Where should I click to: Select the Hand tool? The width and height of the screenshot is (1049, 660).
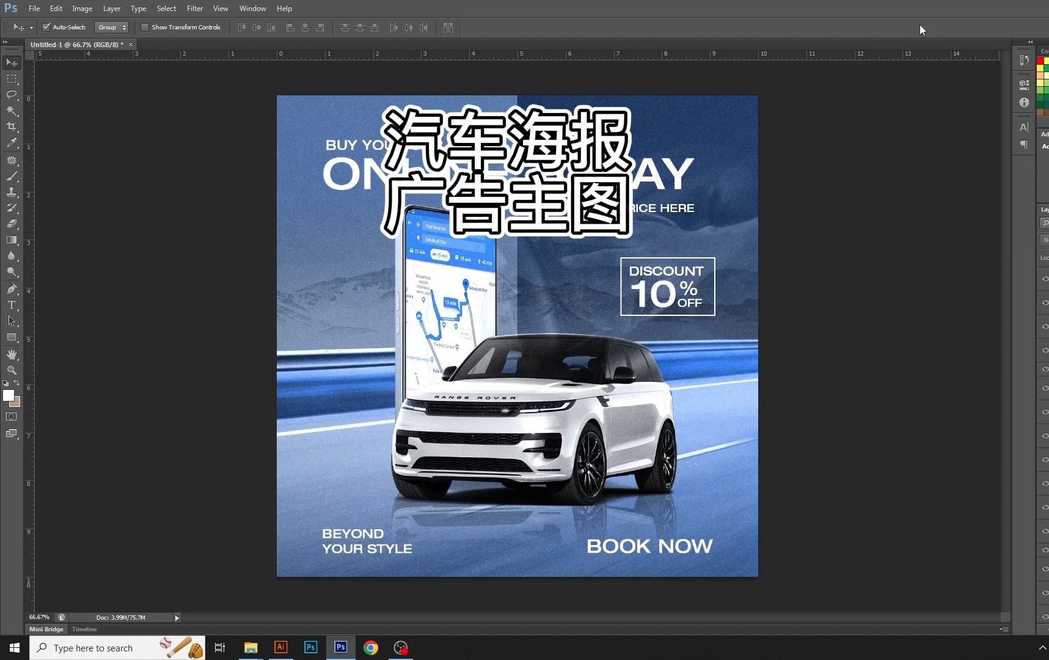[12, 354]
